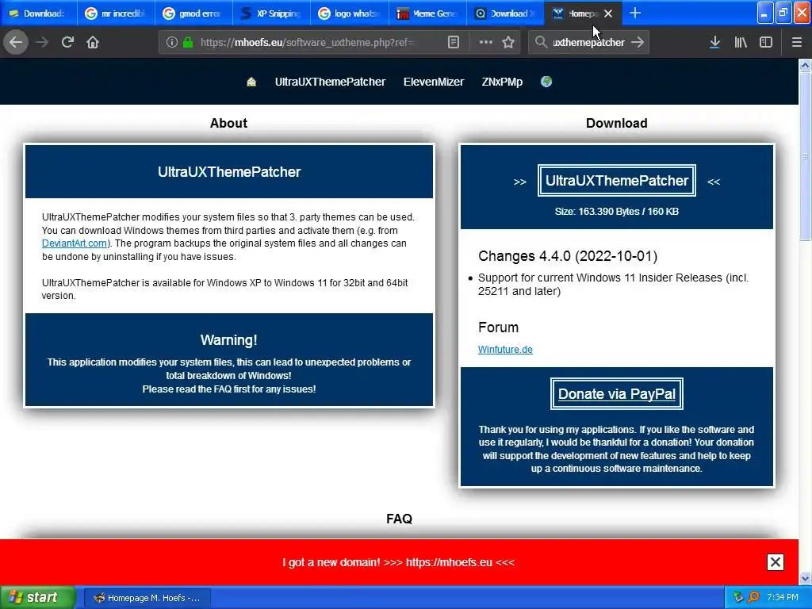Image resolution: width=812 pixels, height=609 pixels.
Task: Click the page vertical scrollbar thumb
Action: pyautogui.click(x=805, y=156)
